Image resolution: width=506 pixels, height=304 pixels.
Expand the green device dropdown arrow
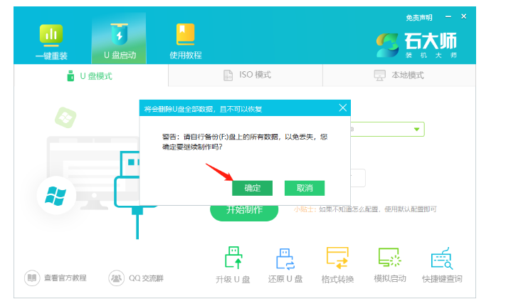pos(416,129)
